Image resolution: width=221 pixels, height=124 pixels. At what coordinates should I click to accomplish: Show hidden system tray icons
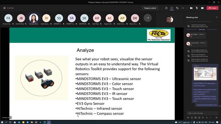[191, 122]
